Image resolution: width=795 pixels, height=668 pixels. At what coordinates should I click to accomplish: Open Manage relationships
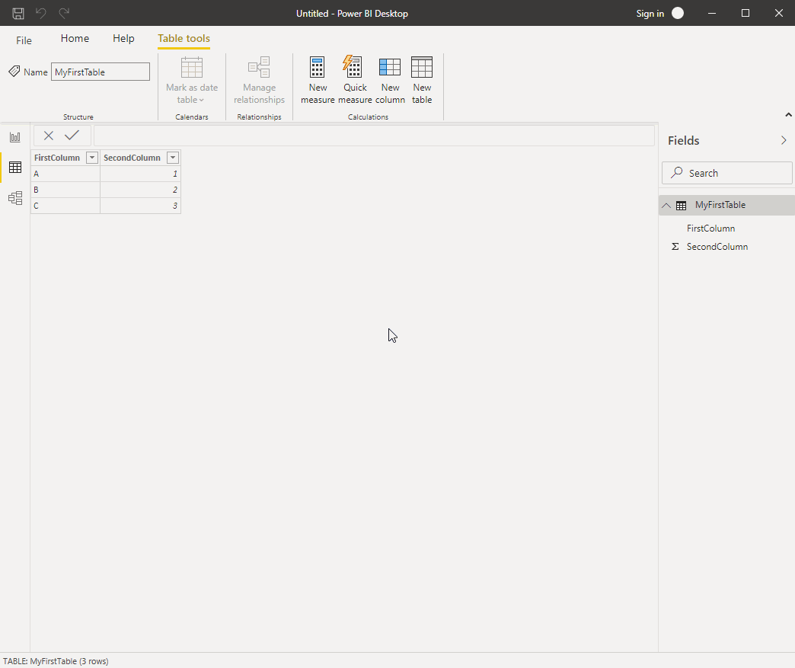259,80
